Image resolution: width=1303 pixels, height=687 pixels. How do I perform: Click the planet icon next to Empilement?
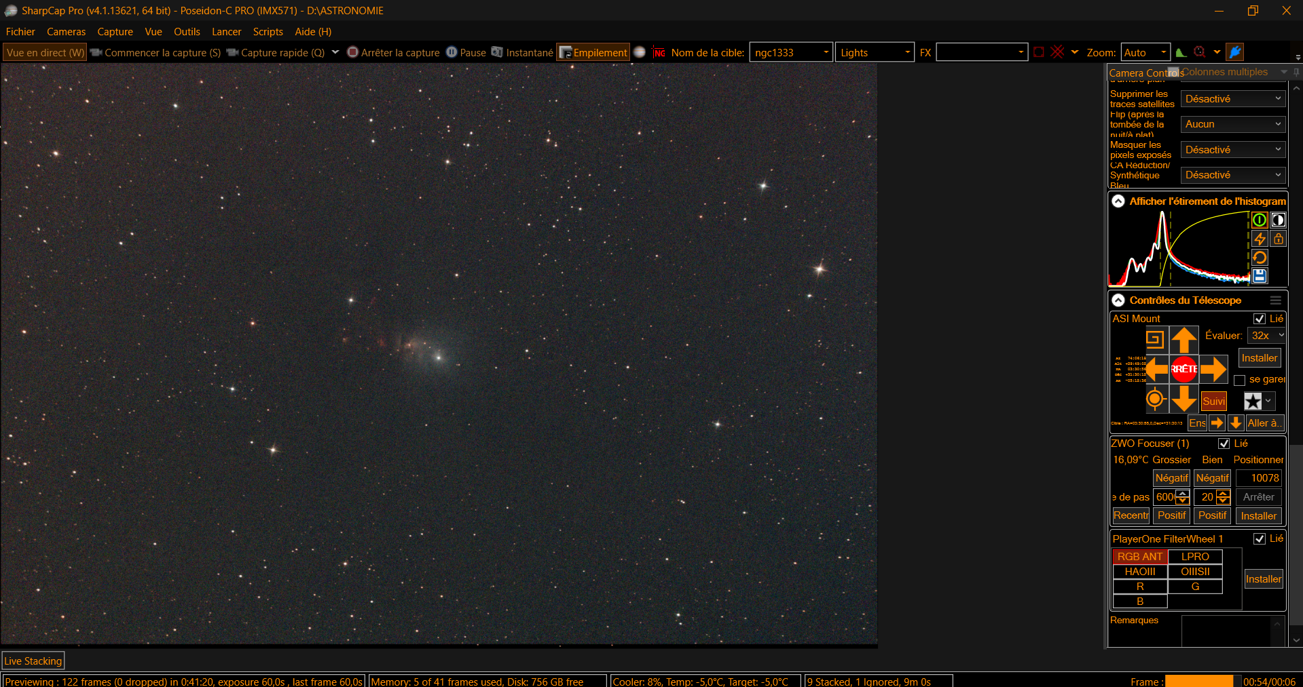click(639, 52)
